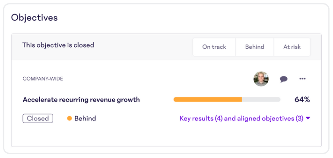Open the three-dot more options menu
Image resolution: width=333 pixels, height=158 pixels.
point(302,79)
